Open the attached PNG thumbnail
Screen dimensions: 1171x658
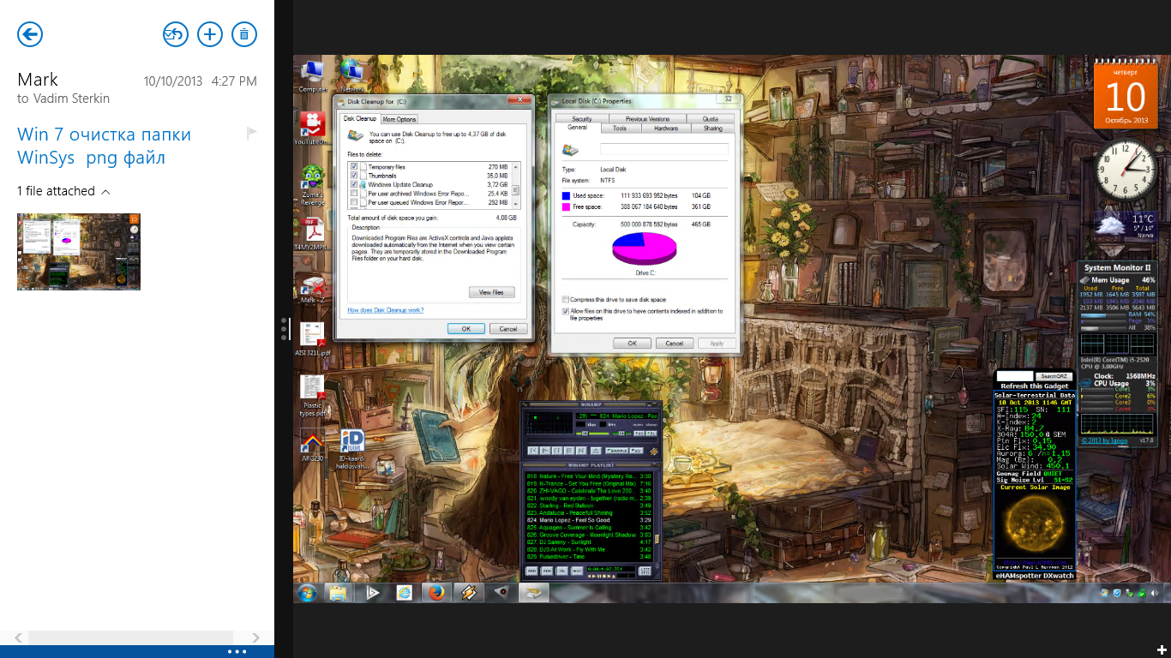79,252
